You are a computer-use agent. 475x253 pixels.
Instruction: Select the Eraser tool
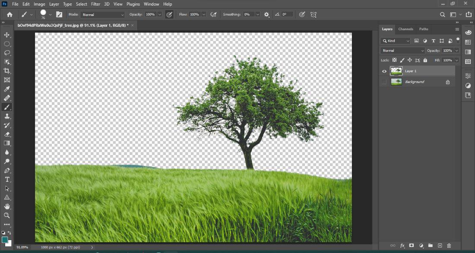pyautogui.click(x=7, y=134)
